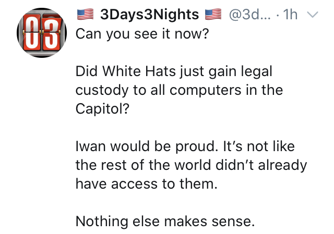Click the flag emoji before 3Days3Nights
Viewport: 334px width, 234px height.
[84, 15]
